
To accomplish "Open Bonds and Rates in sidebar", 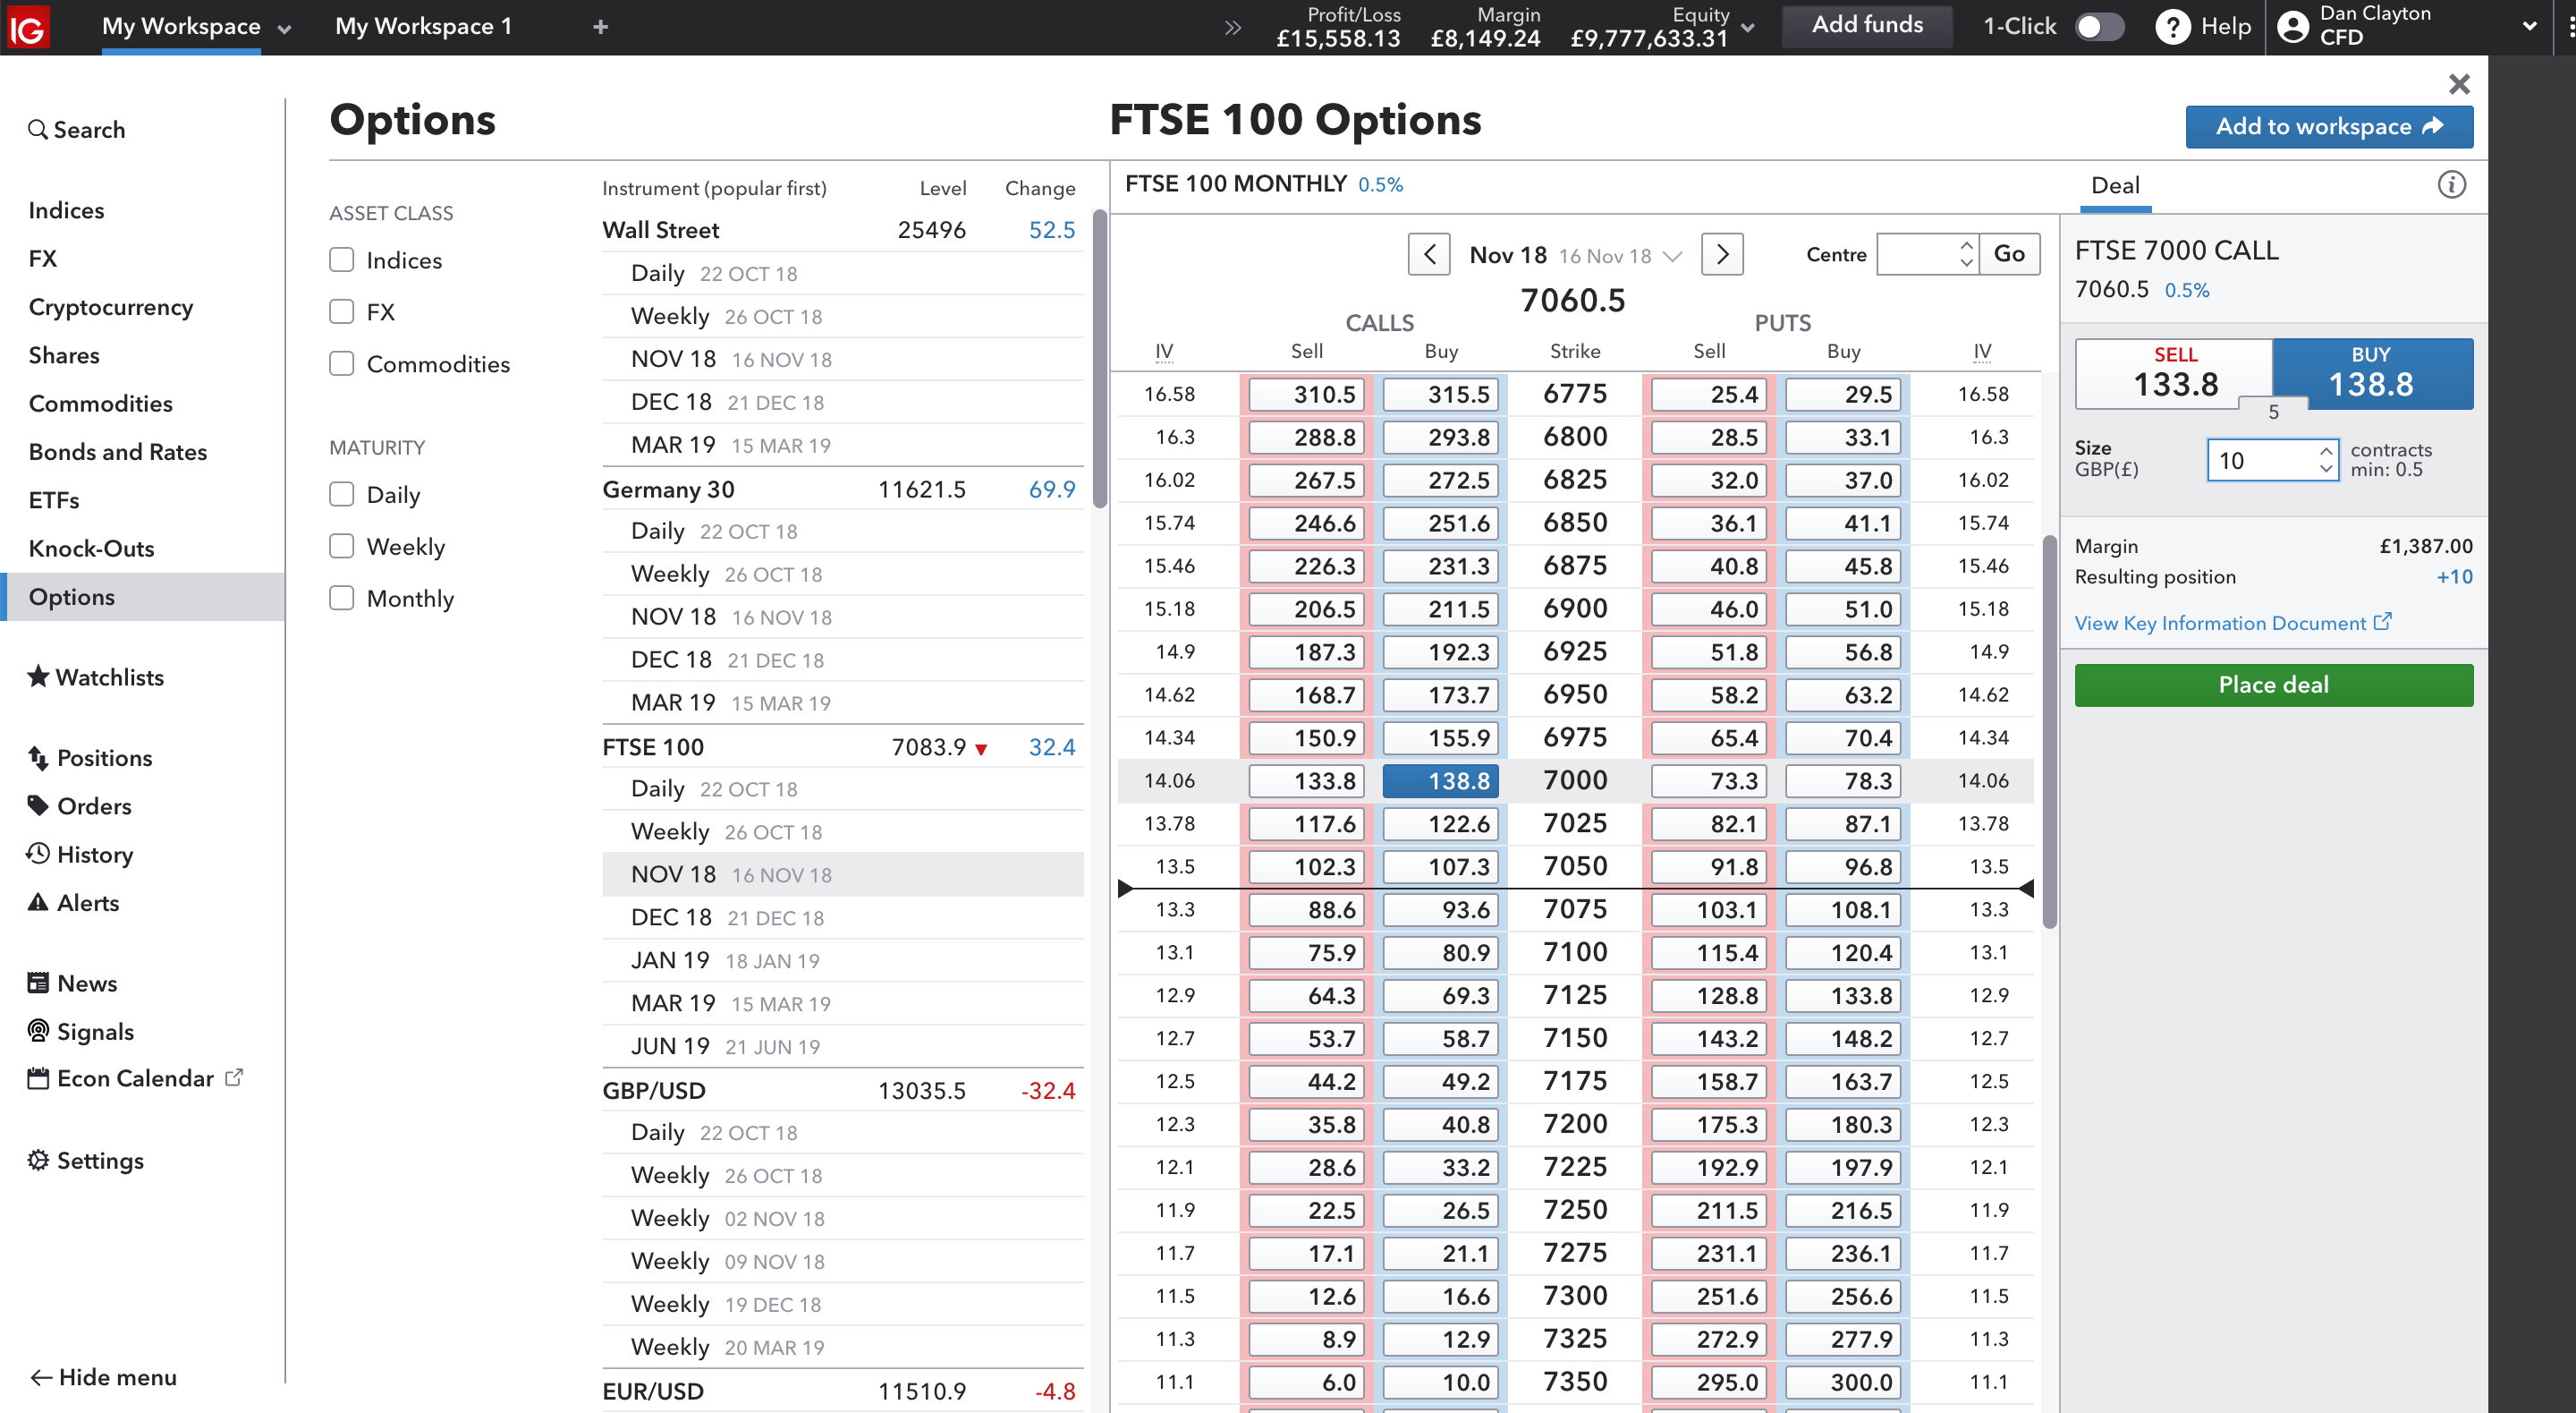I will click(118, 452).
